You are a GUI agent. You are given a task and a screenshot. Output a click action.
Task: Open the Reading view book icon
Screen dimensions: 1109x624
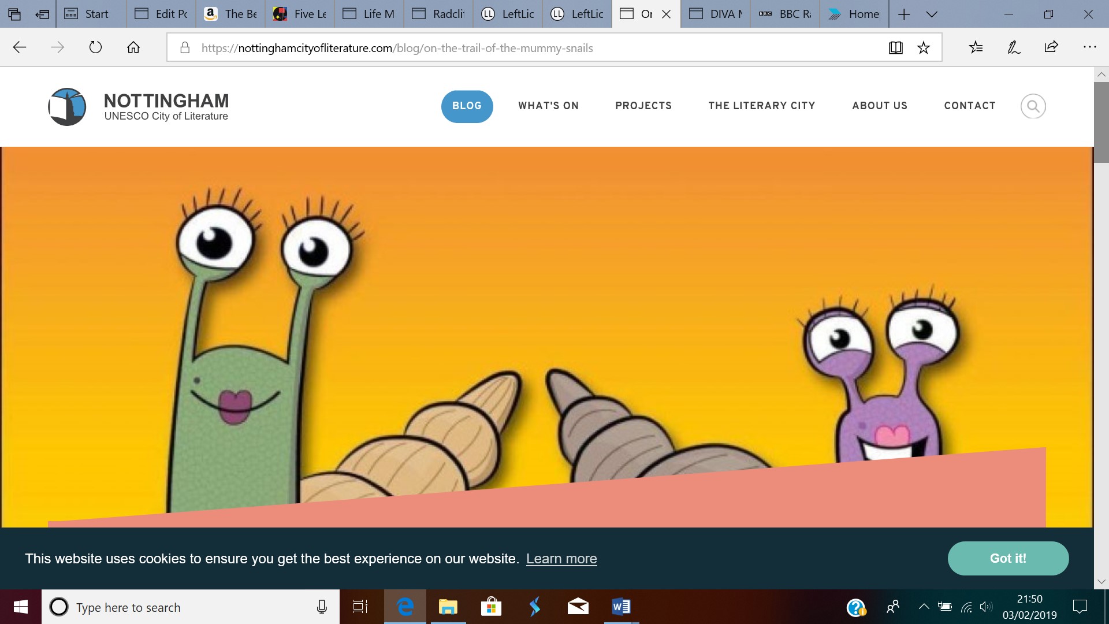[895, 48]
